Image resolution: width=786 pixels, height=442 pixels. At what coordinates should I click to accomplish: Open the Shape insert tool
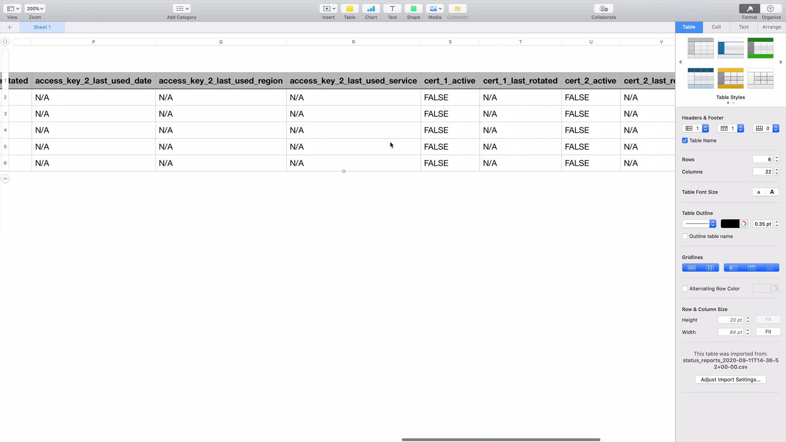point(413,9)
